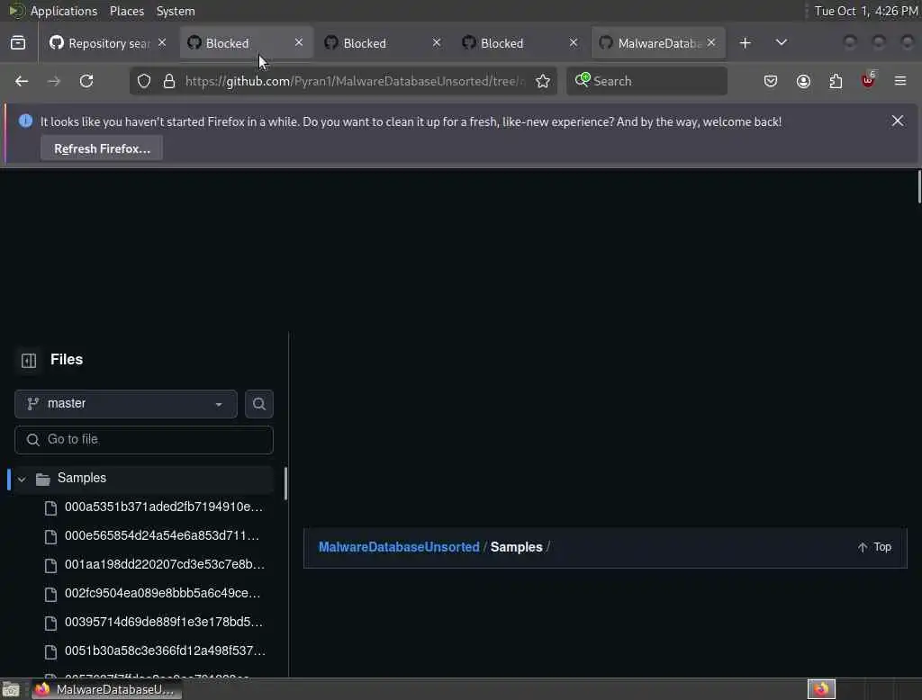The image size is (922, 700).
Task: Click the forward navigation arrow
Action: pos(54,81)
